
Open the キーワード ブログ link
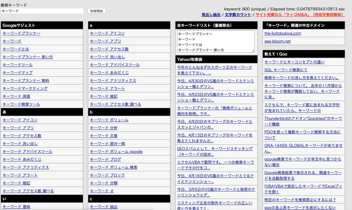point(105,159)
